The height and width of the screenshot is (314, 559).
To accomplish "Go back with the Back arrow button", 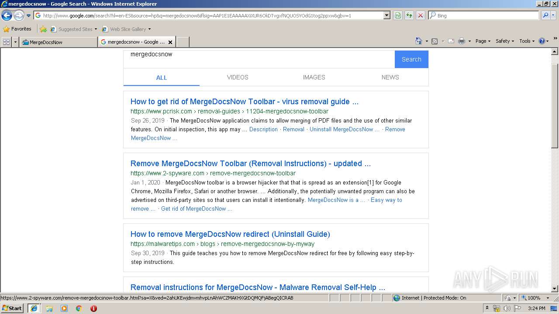I will click(7, 15).
